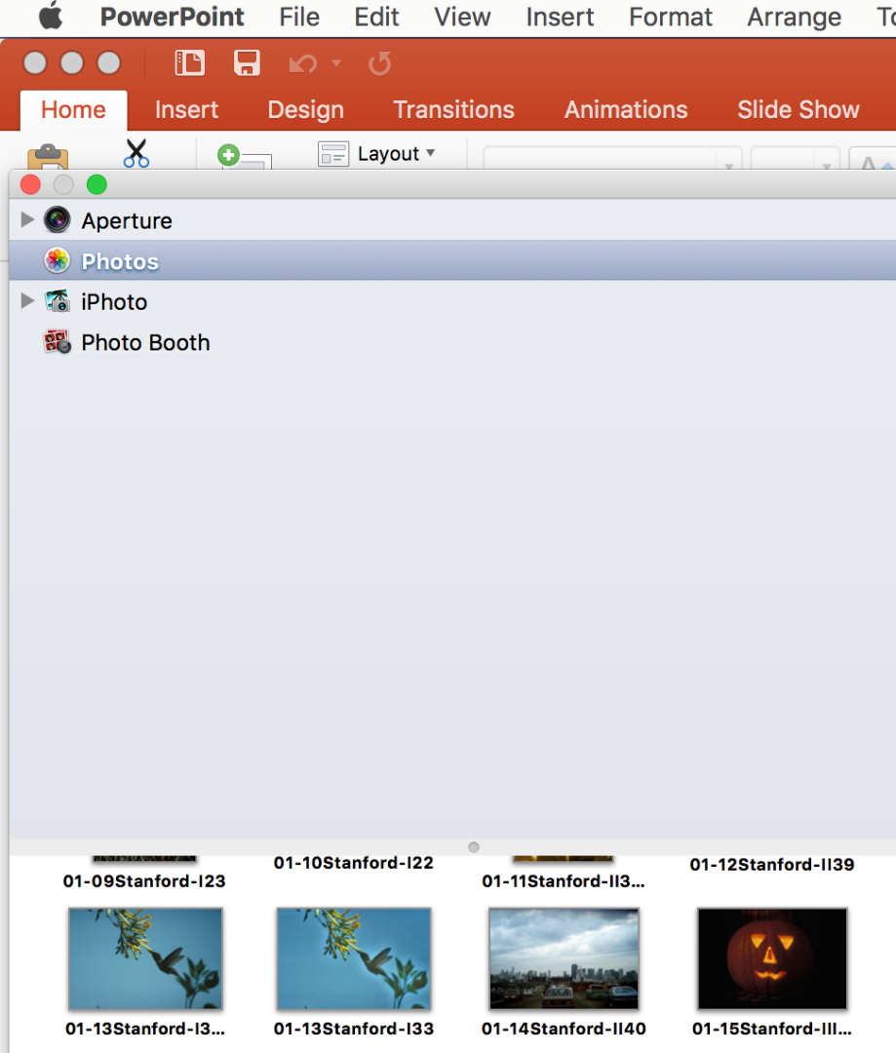Close the photo browser with red button

[x=31, y=184]
